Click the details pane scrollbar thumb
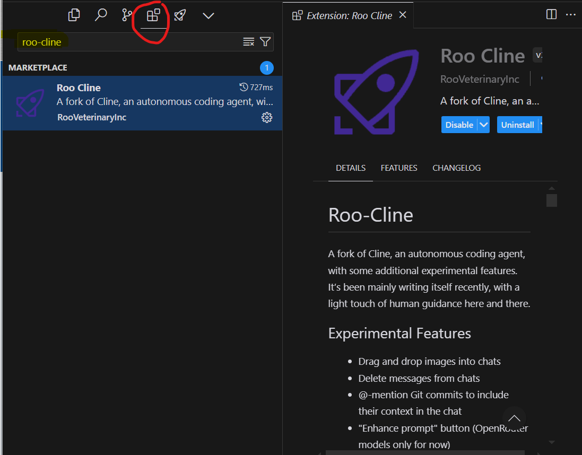The height and width of the screenshot is (455, 582). pos(552,200)
